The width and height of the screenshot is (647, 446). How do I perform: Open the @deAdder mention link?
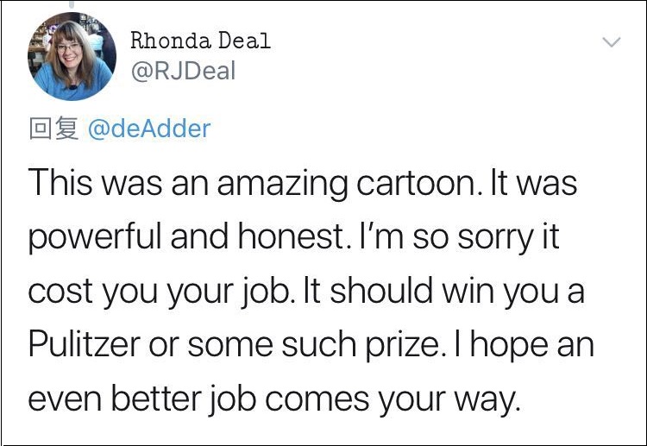point(149,129)
